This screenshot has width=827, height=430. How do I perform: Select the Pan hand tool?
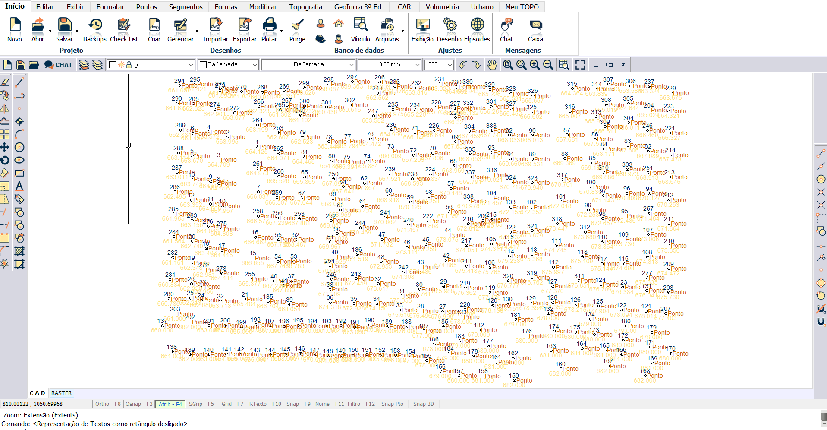492,65
